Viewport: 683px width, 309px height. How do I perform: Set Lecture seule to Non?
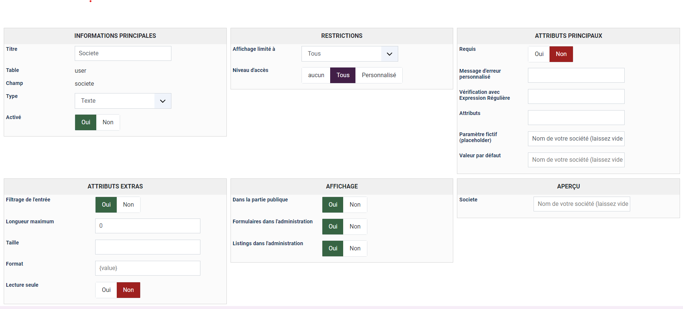click(129, 290)
